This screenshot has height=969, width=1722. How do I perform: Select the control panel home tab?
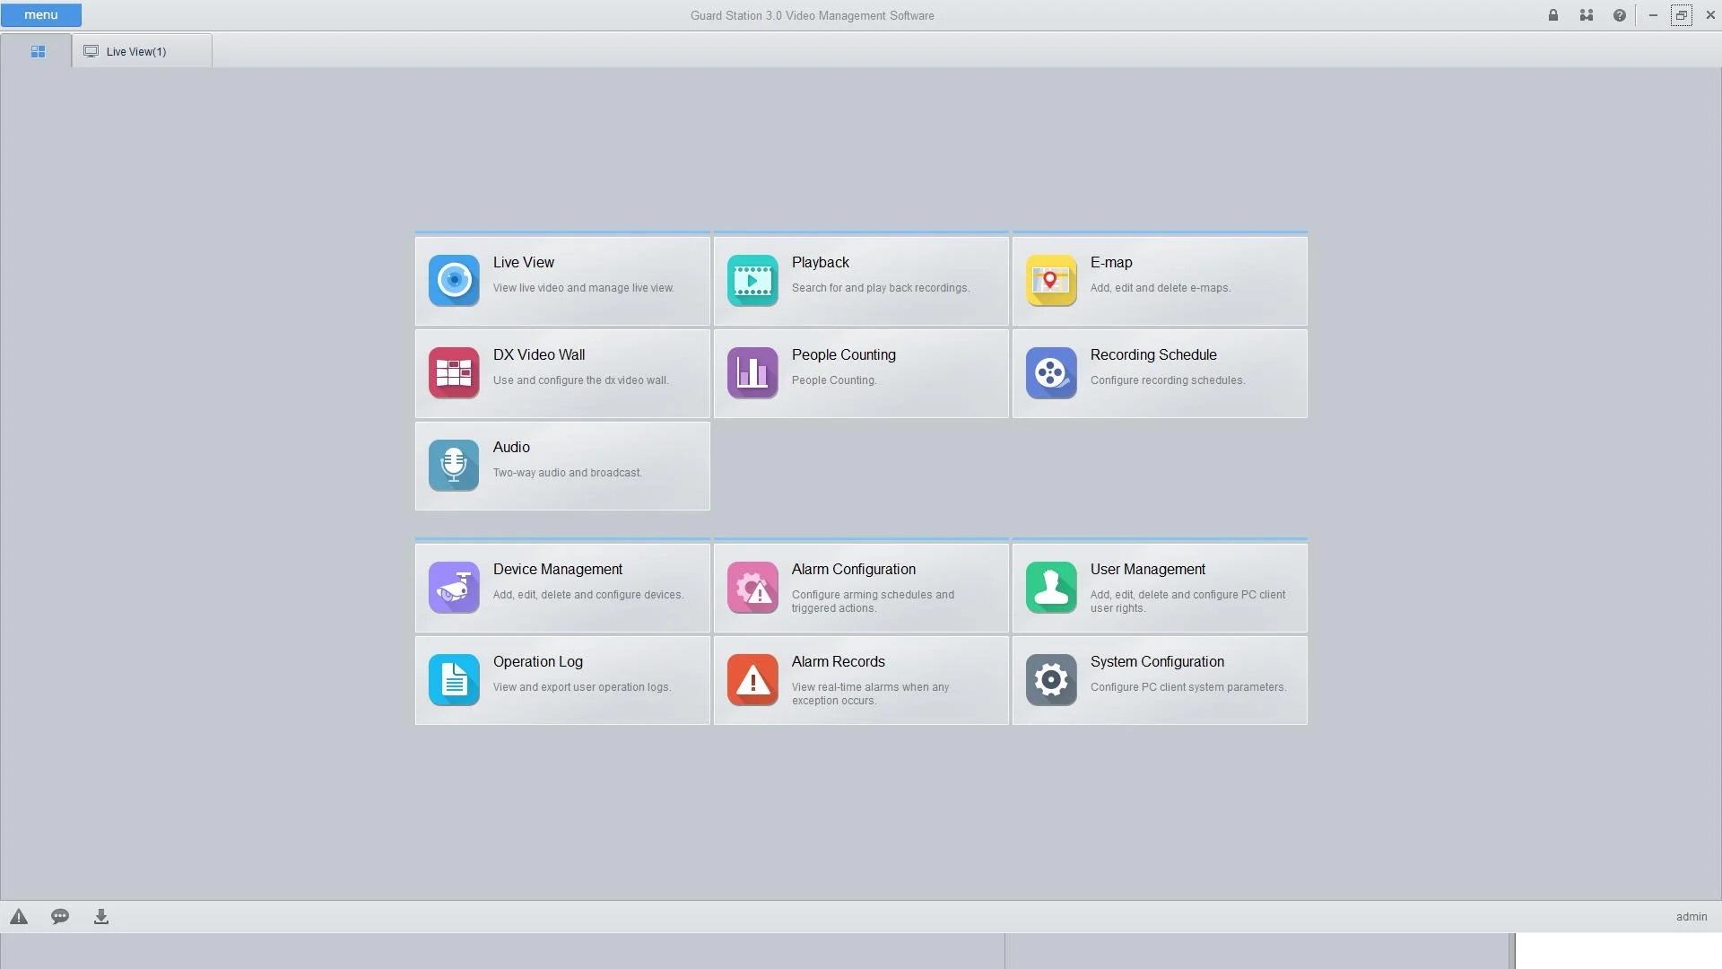tap(38, 52)
